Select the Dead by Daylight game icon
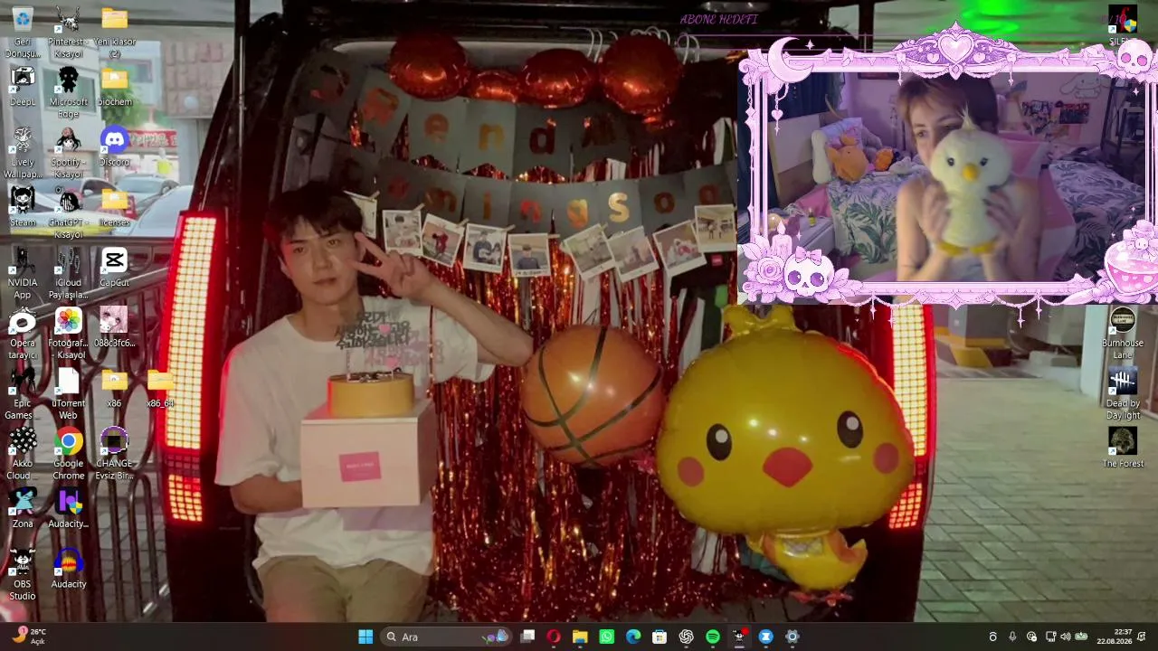This screenshot has height=651, width=1158. click(x=1123, y=394)
